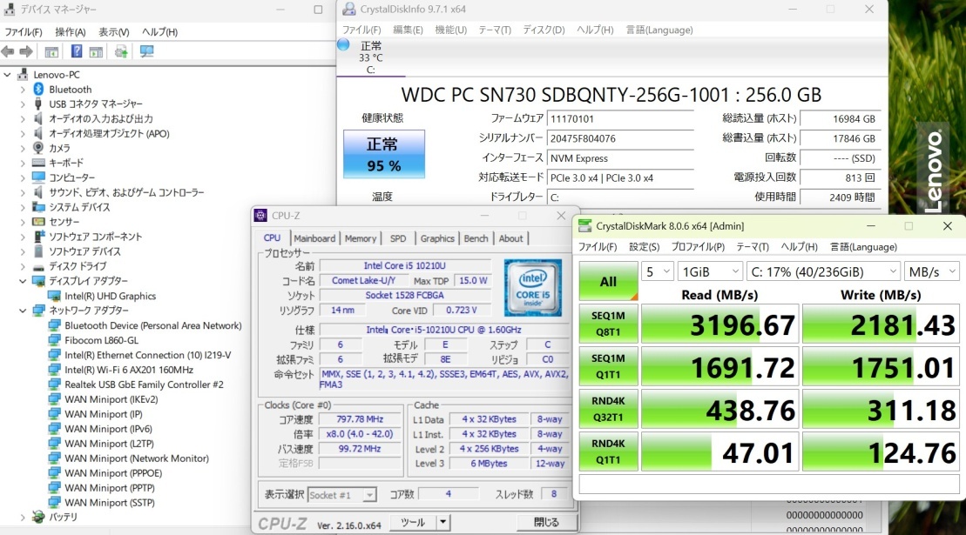Switch to the Mainboard tab in CPU-Z
The height and width of the screenshot is (535, 966).
[x=314, y=238]
